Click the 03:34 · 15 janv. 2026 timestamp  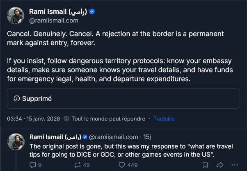point(34,119)
